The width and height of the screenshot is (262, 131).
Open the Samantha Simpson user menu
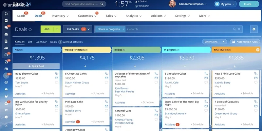[193, 4]
